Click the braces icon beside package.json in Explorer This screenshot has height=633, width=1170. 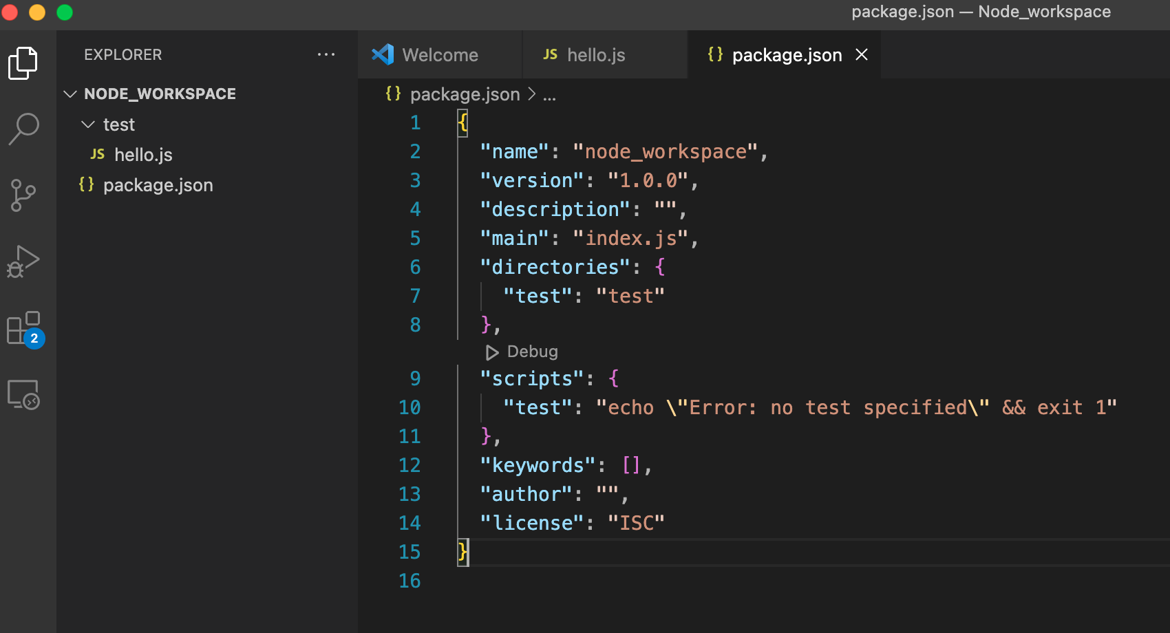[86, 184]
